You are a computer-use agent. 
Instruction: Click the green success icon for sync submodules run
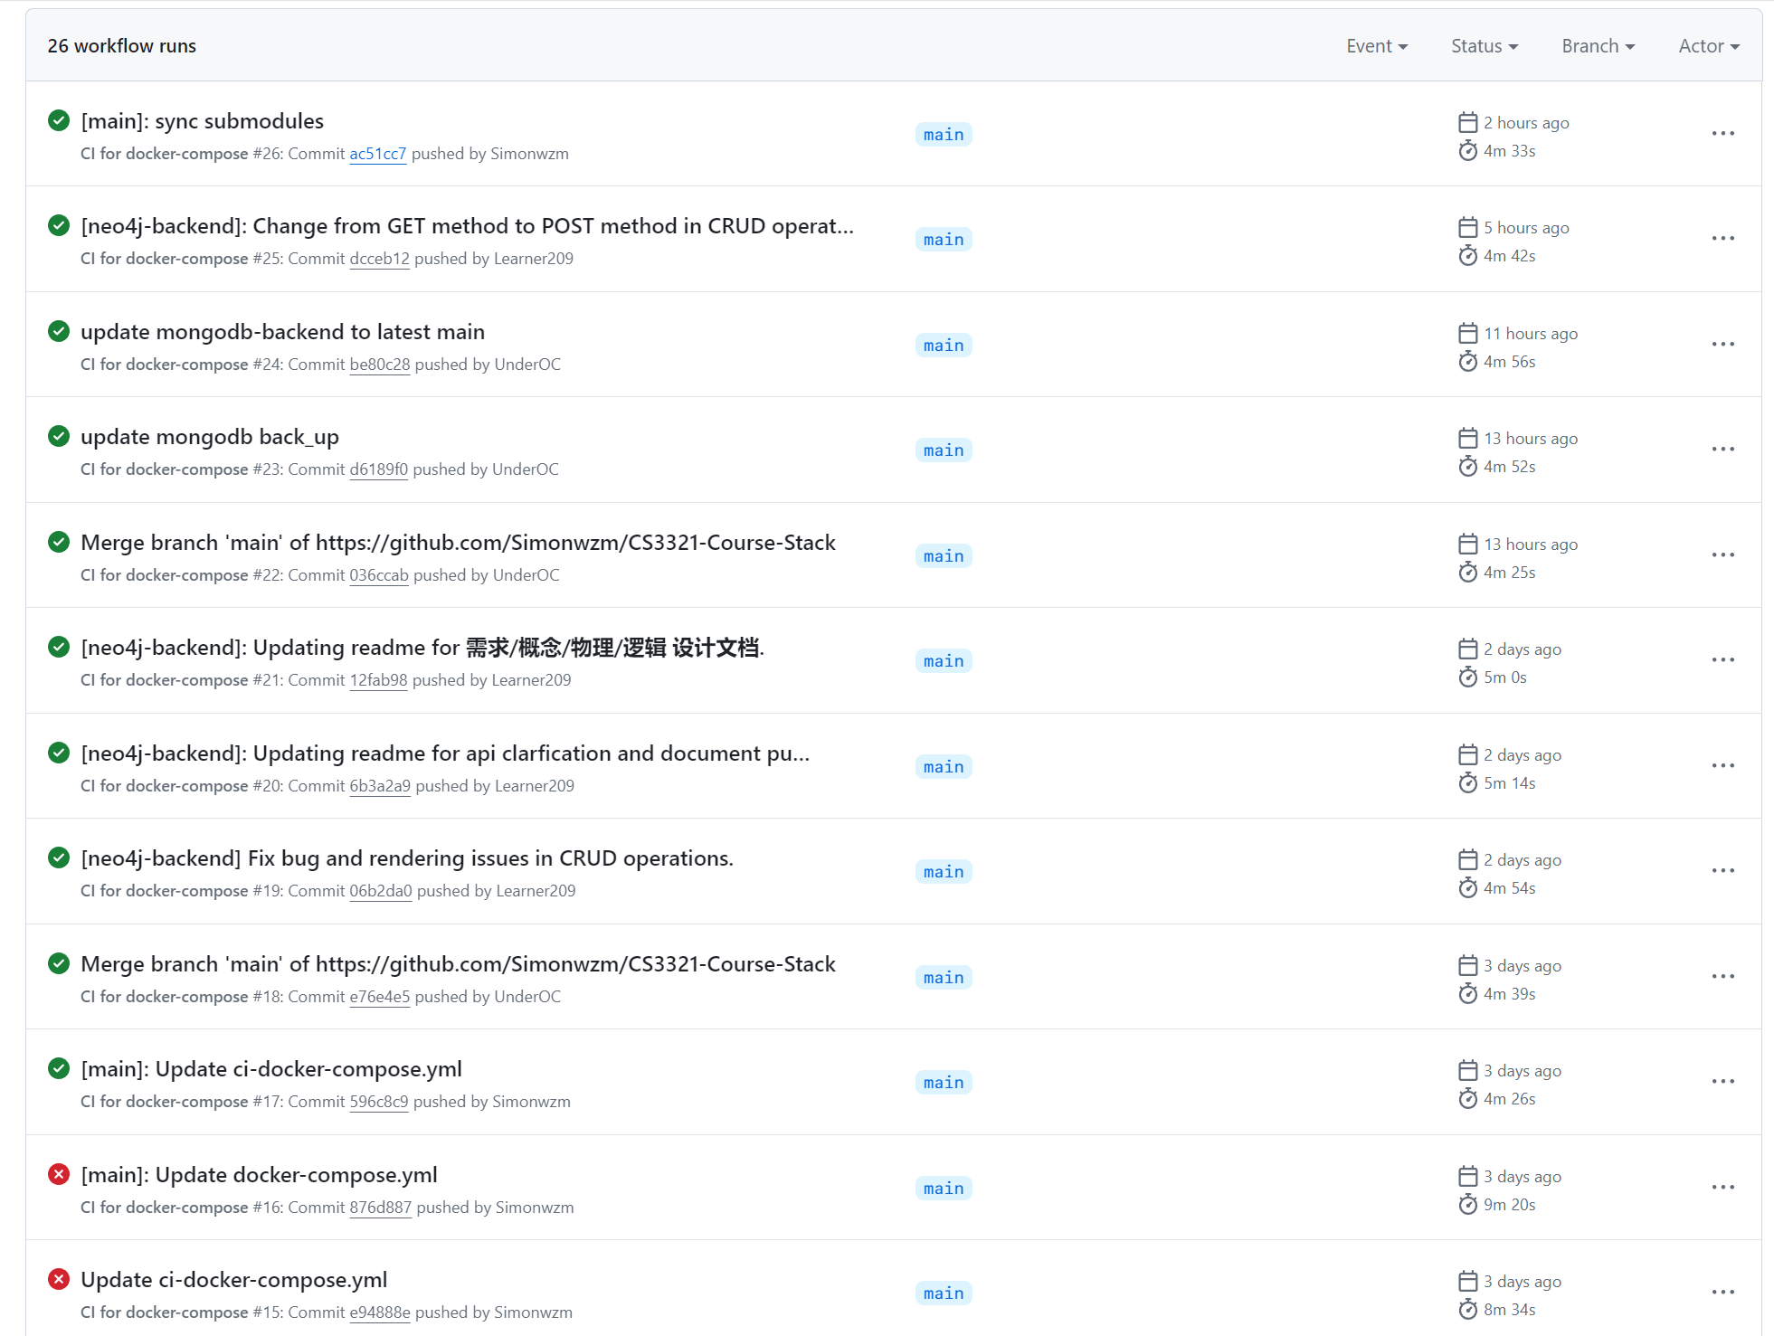click(59, 121)
